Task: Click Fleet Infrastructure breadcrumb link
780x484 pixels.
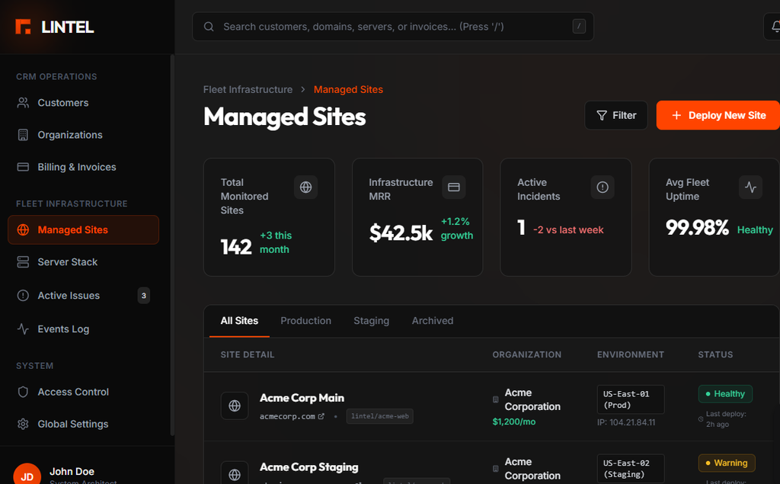Action: pos(248,90)
